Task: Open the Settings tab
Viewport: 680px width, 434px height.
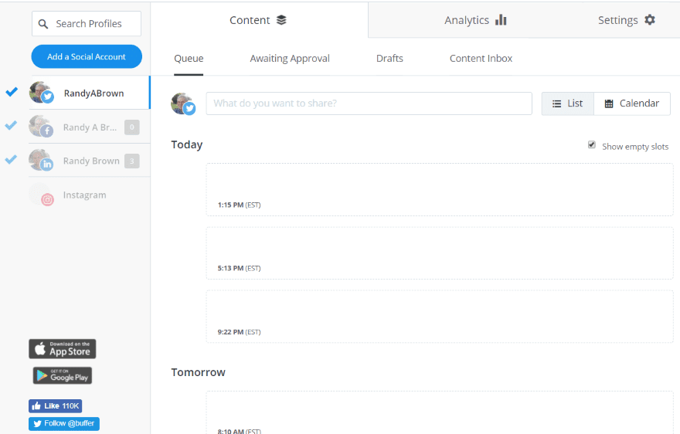Action: (x=626, y=20)
